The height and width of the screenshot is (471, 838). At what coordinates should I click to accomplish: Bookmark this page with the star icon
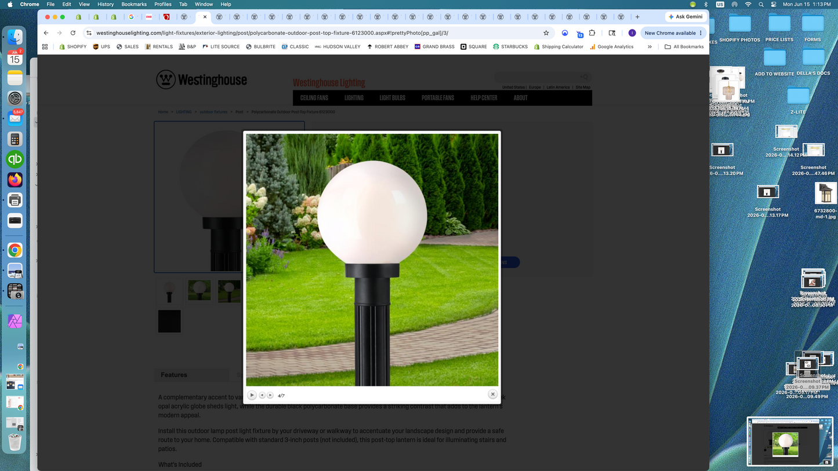click(546, 33)
